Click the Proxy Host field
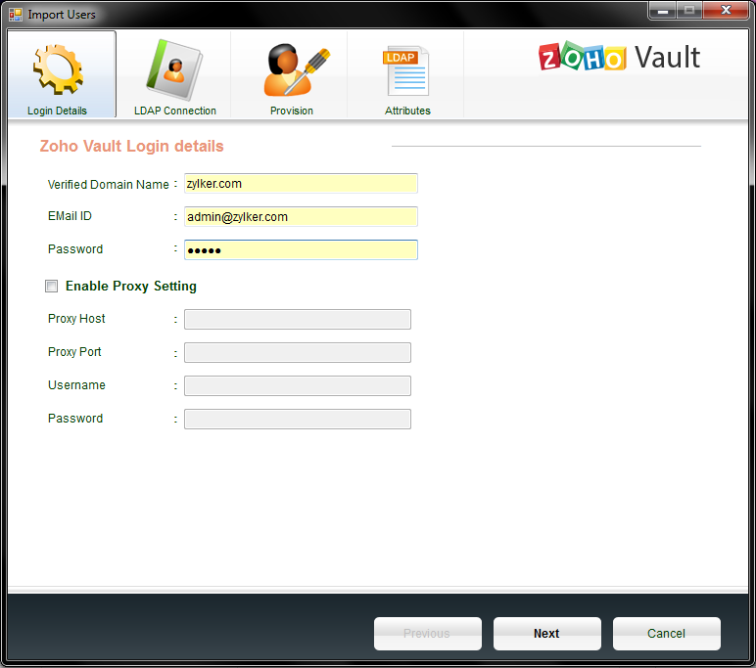Viewport: 756px width, 668px height. tap(298, 319)
